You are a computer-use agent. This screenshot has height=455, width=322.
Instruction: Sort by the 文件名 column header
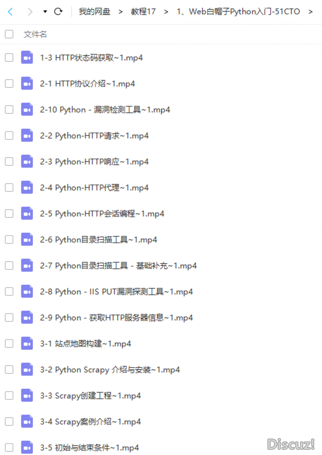pyautogui.click(x=35, y=34)
